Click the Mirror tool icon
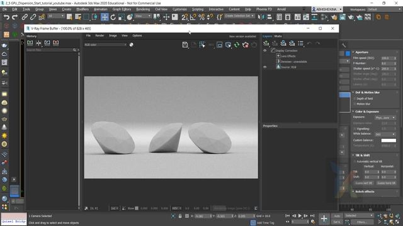Image resolution: width=403 pixels, height=226 pixels. pyautogui.click(x=261, y=17)
